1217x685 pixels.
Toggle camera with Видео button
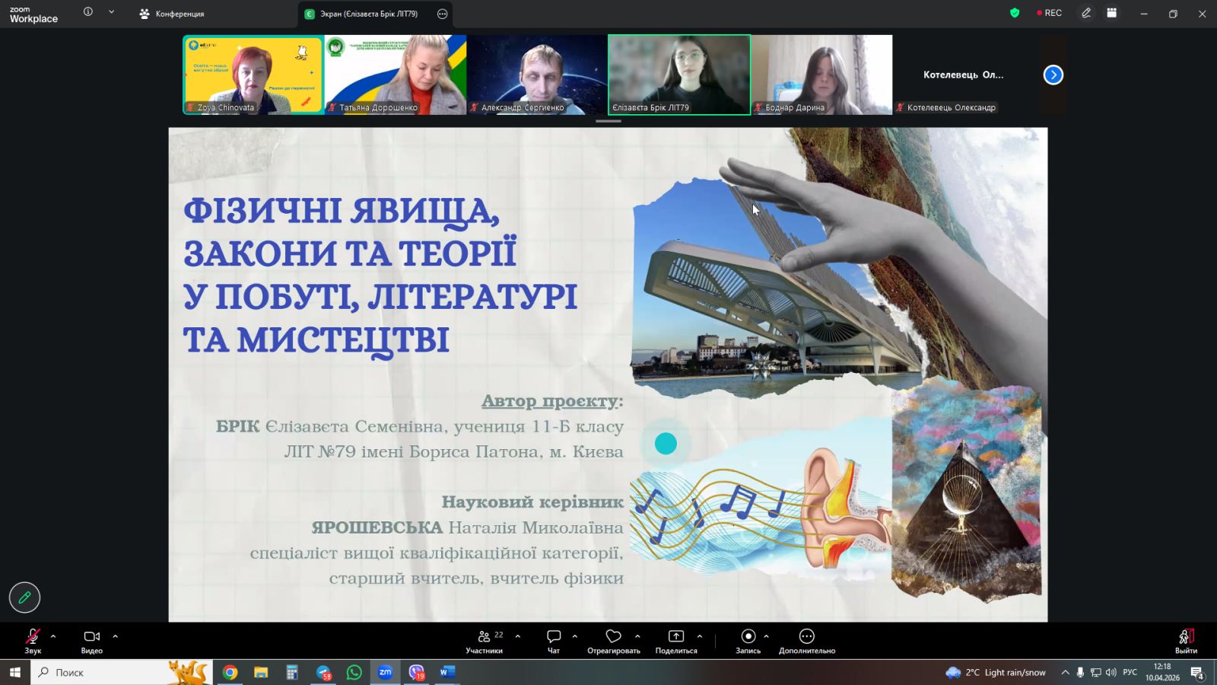point(91,638)
